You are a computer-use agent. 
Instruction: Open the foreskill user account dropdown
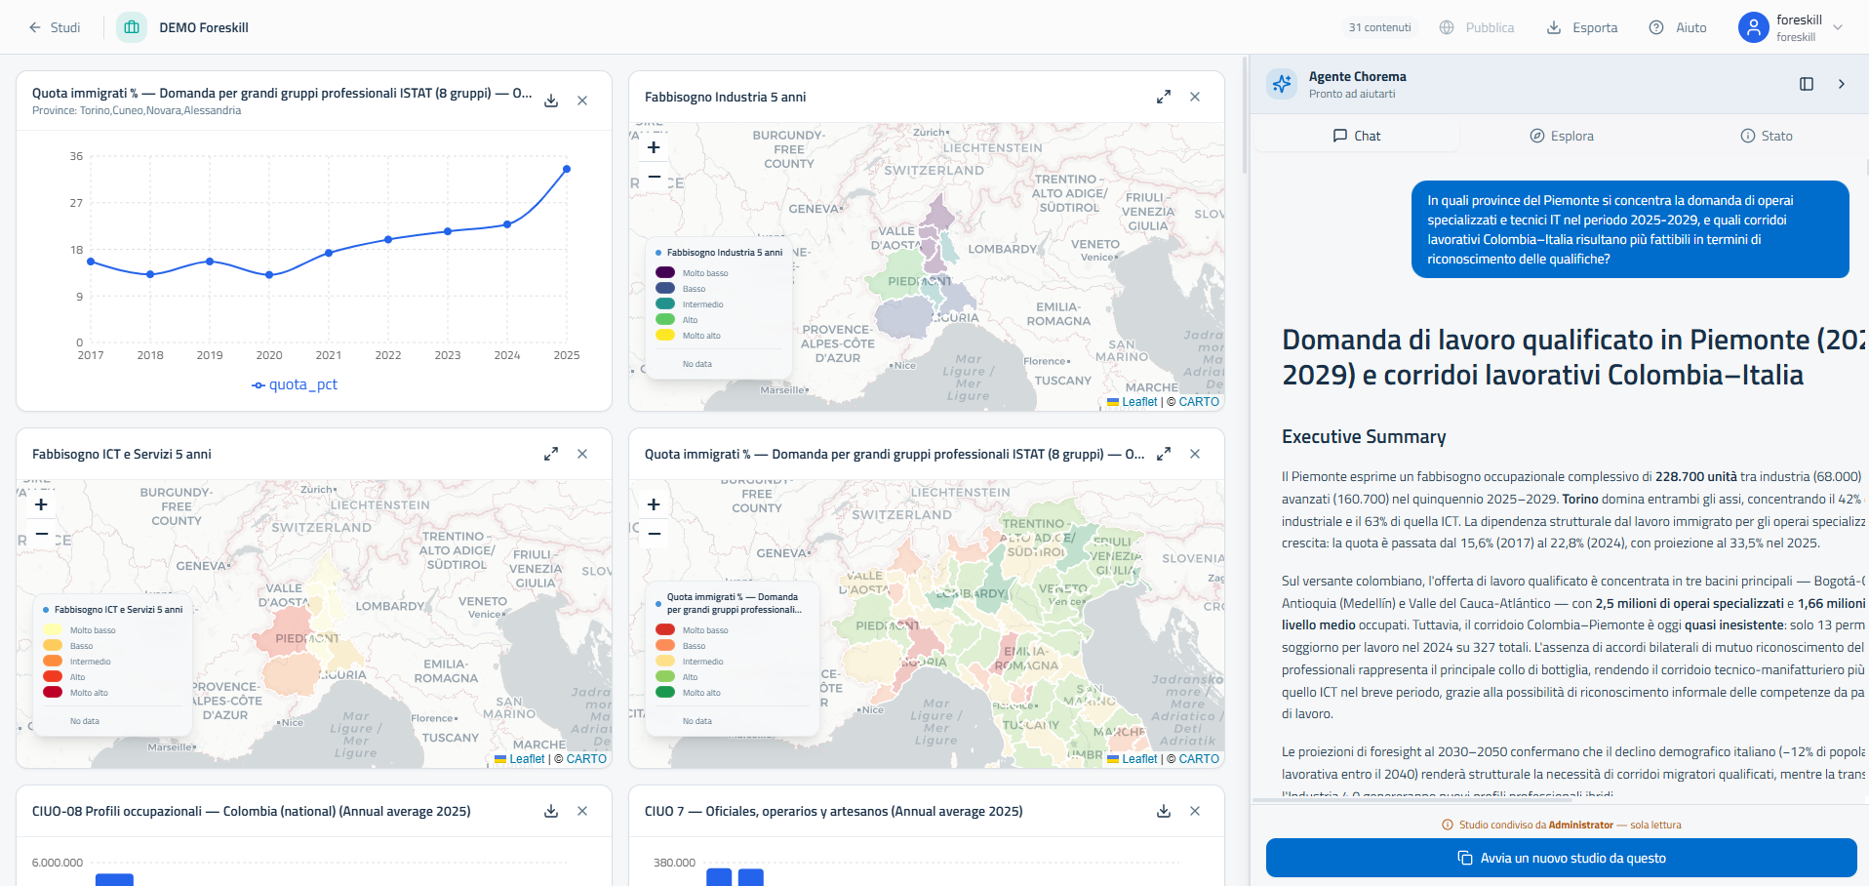(x=1791, y=27)
